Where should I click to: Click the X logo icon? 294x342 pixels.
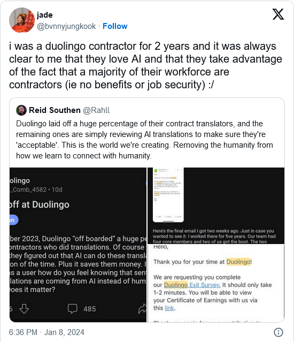[x=278, y=14]
